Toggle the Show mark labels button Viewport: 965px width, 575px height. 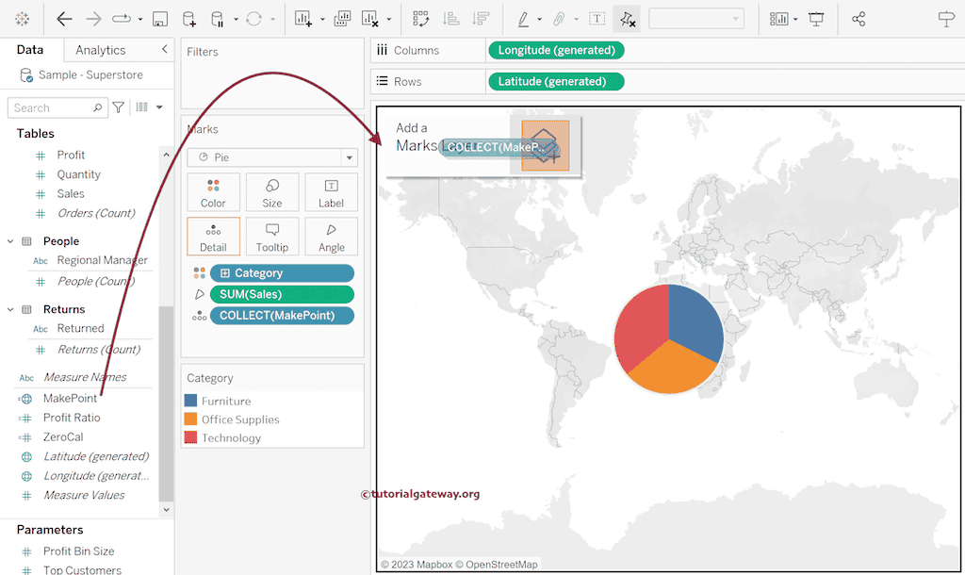(x=597, y=19)
